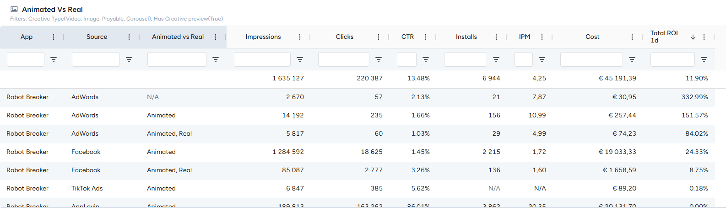
Task: Select the TikTok Ads Animated row
Action: coord(357,189)
